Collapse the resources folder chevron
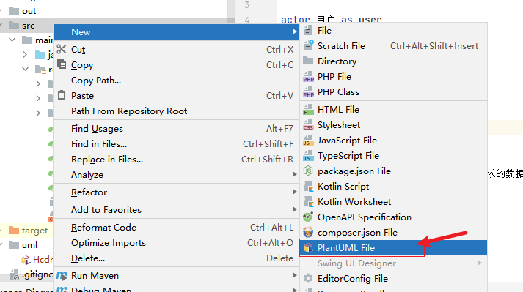 click(26, 69)
